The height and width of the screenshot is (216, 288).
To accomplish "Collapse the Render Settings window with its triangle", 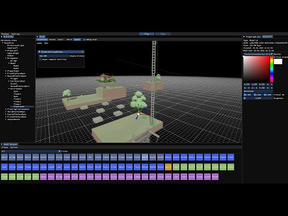I will tap(40, 52).
